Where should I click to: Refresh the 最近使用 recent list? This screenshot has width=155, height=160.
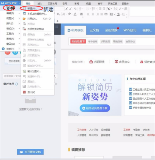pos(16,84)
